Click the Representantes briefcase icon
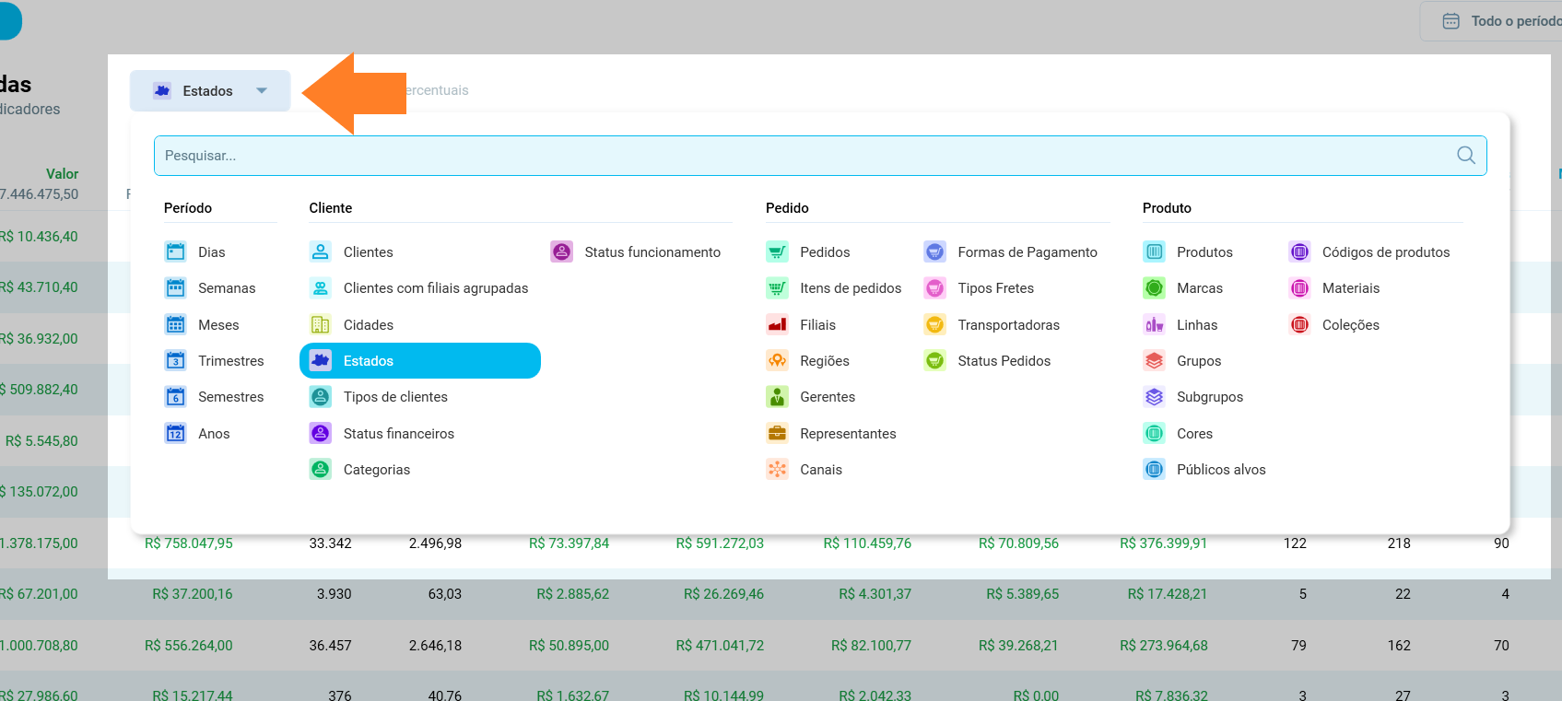The height and width of the screenshot is (701, 1562). pos(777,433)
